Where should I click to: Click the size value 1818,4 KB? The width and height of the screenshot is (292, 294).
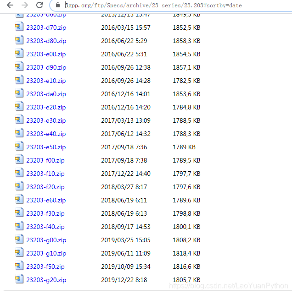(186, 254)
